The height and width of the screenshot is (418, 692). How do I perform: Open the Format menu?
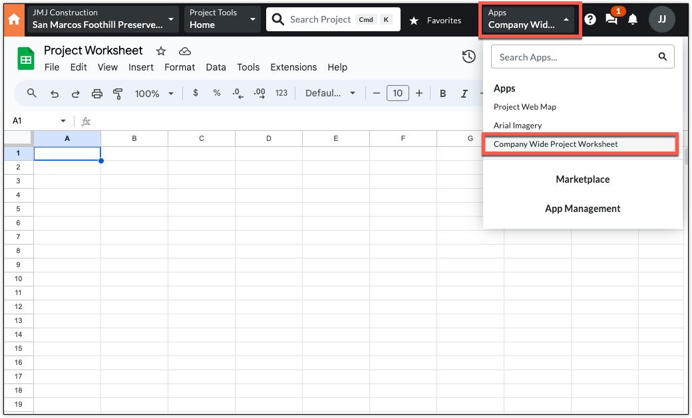(x=180, y=67)
